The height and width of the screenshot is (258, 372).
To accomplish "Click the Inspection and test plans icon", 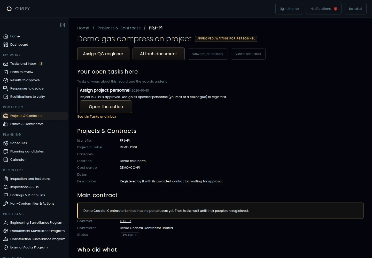I will pos(6,179).
